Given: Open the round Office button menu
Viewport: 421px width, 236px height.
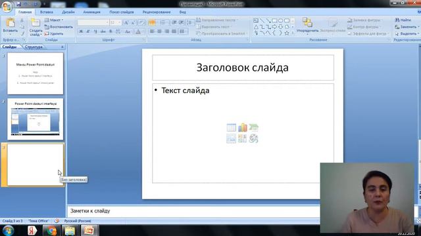Looking at the screenshot, I should point(7,7).
